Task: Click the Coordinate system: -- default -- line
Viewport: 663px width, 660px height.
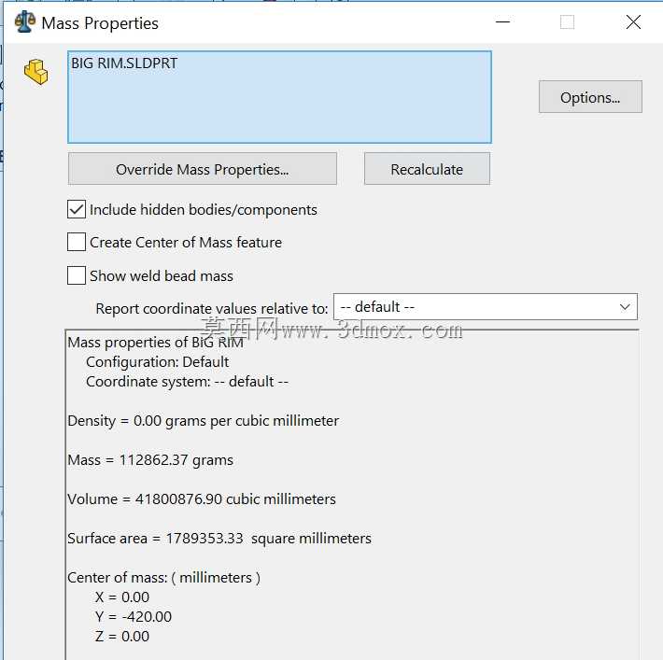Action: click(x=188, y=382)
